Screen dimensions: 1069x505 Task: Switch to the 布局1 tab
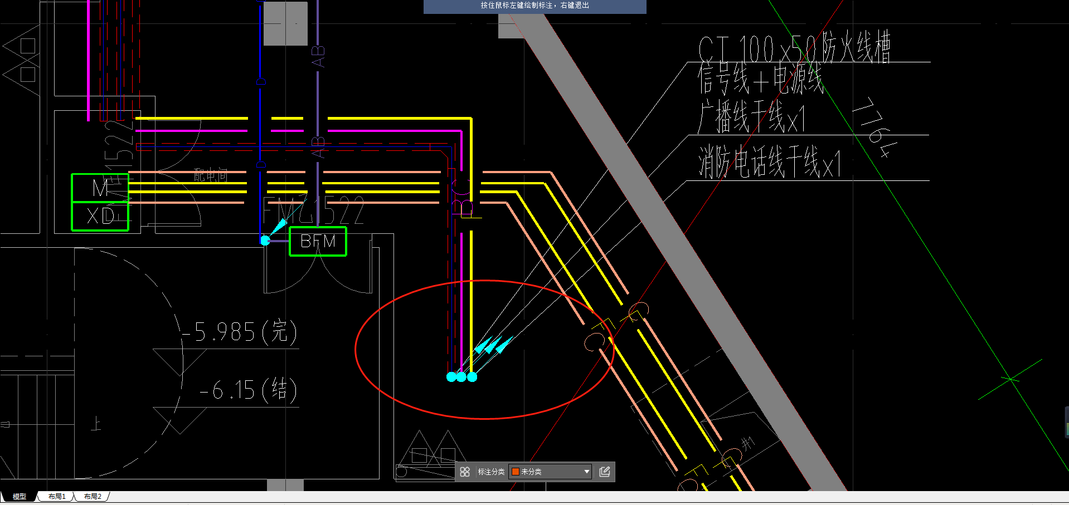(57, 496)
